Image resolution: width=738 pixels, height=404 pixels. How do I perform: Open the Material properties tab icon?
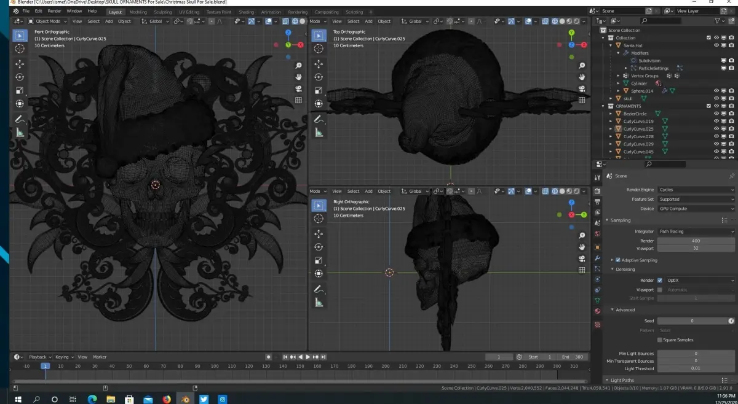pos(597,311)
